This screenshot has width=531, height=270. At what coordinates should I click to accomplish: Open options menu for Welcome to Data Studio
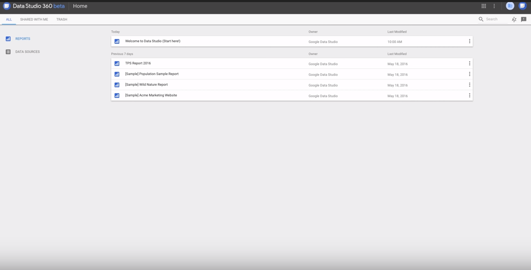point(469,41)
